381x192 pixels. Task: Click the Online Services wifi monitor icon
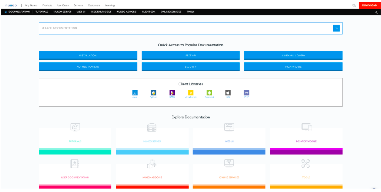(229, 163)
